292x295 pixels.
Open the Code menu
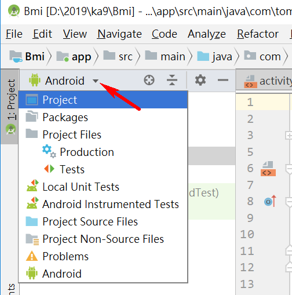pos(165,34)
